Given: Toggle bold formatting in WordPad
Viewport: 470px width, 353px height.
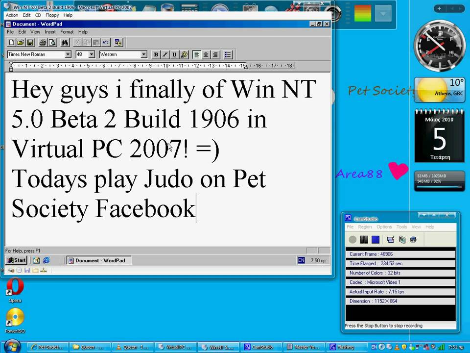Looking at the screenshot, I should [x=156, y=54].
